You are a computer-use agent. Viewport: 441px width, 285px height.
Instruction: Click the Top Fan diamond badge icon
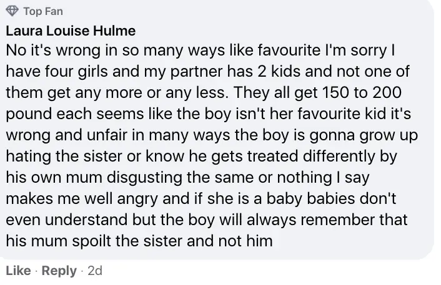(x=11, y=11)
